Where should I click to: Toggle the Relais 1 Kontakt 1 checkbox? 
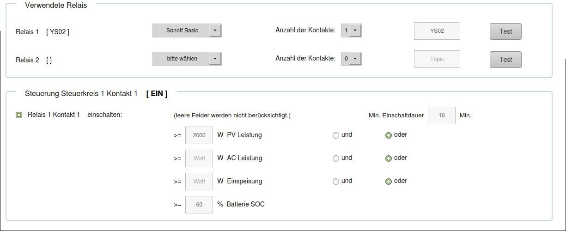(19, 115)
